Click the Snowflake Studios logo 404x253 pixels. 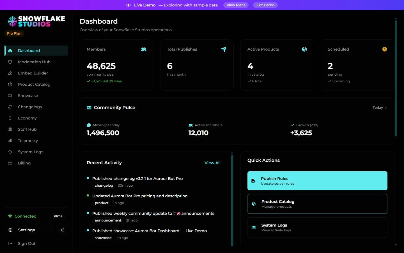tap(36, 21)
